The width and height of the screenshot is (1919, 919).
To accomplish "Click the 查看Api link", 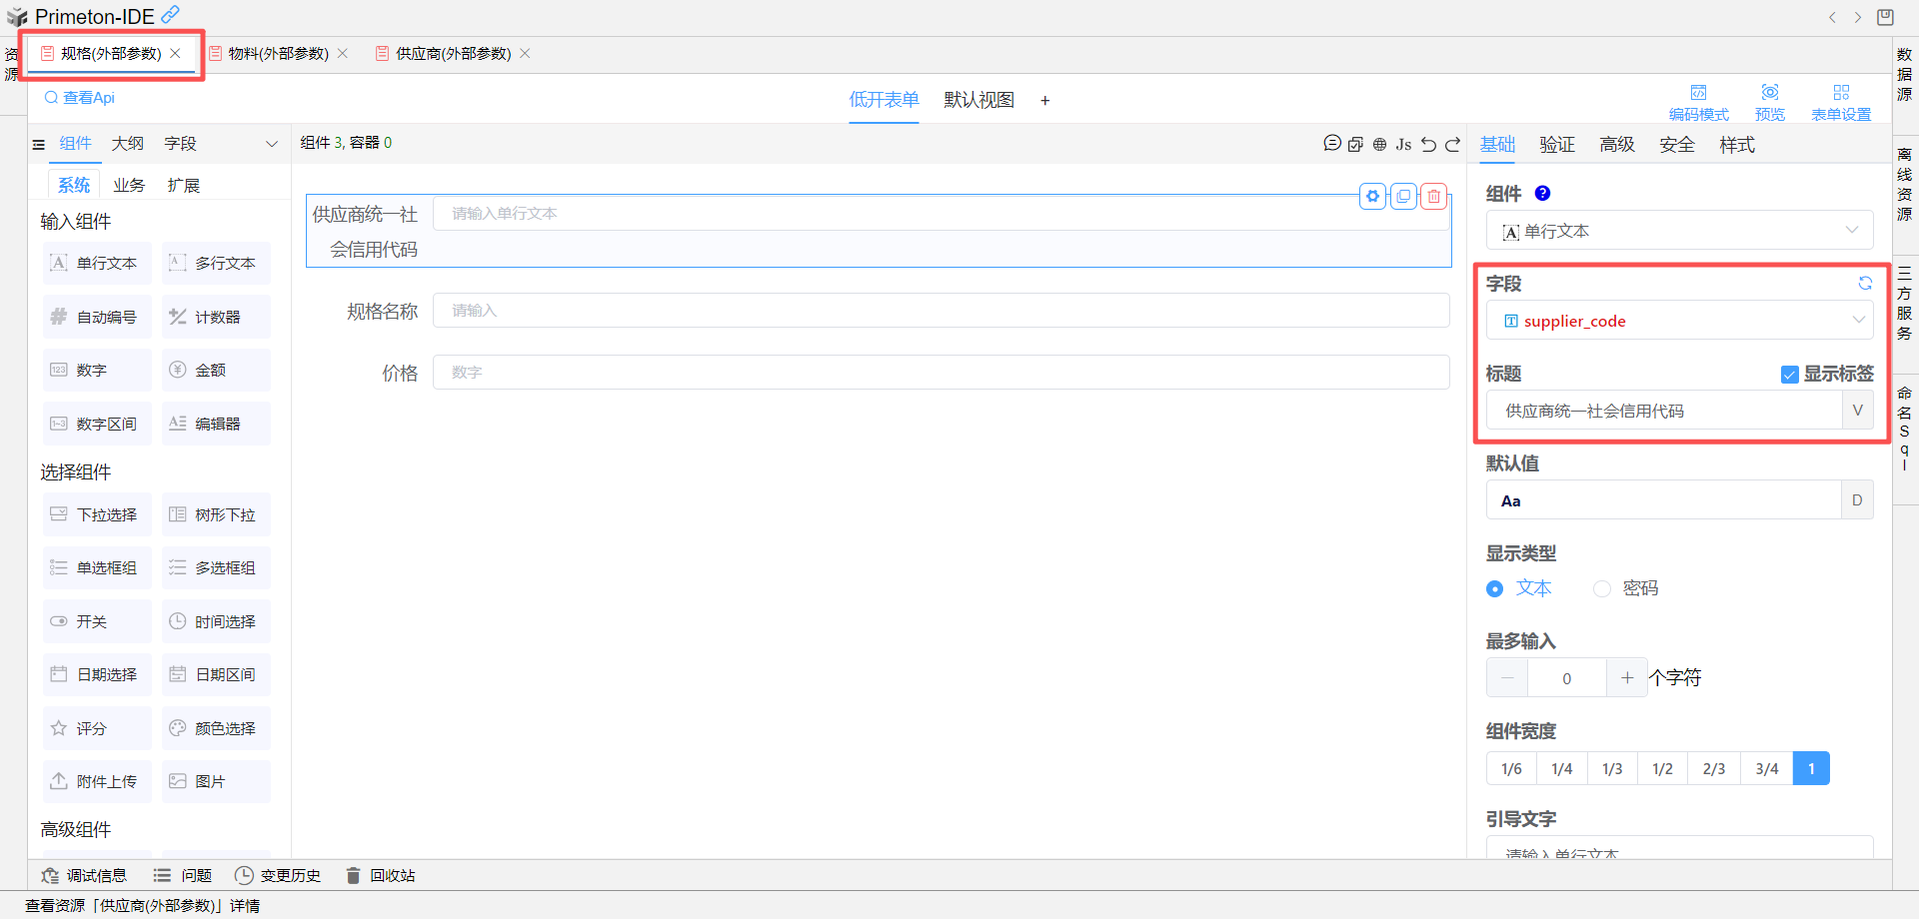I will 80,98.
